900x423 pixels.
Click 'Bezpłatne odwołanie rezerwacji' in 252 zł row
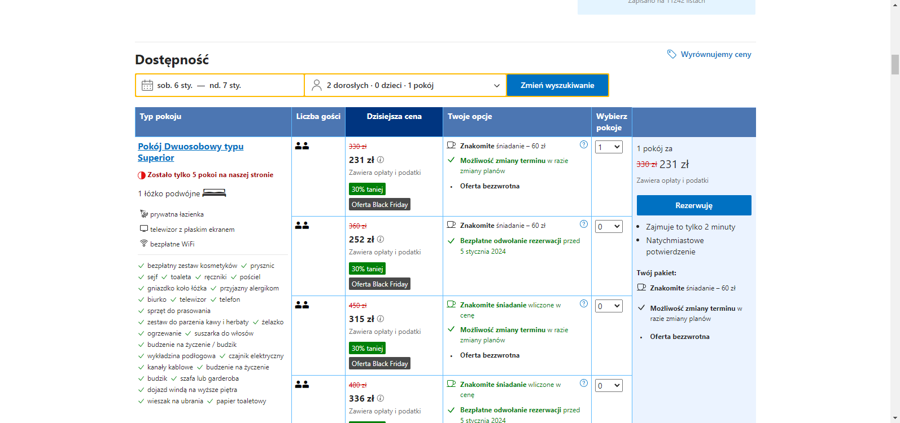510,241
